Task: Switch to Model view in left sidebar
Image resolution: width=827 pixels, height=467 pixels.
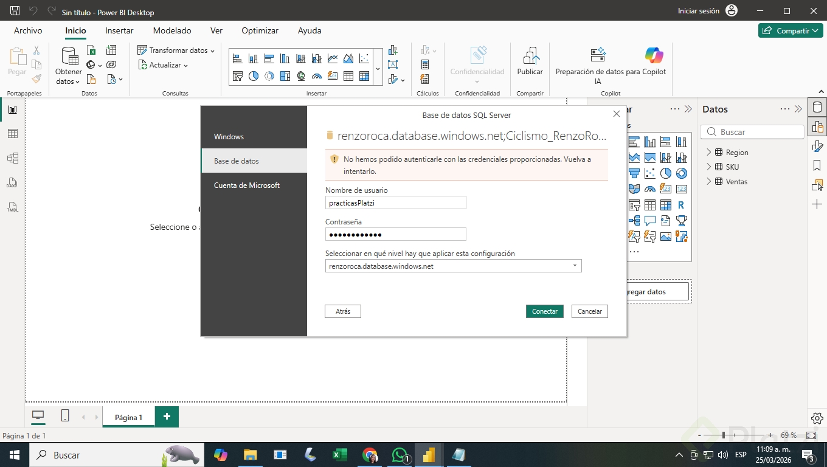Action: click(12, 158)
